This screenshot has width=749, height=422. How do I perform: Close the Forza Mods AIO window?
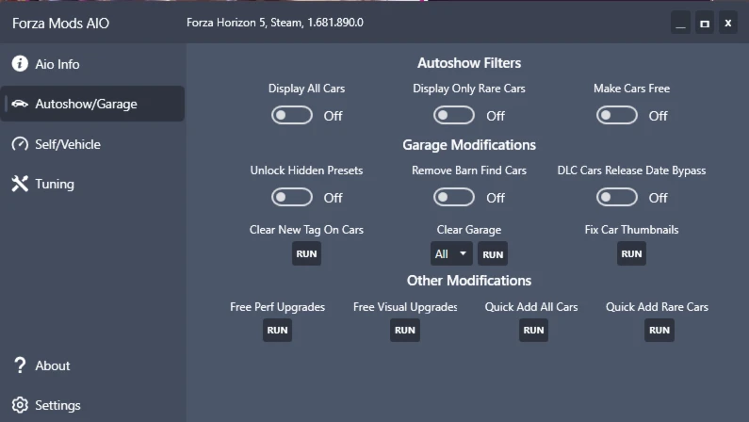tap(728, 23)
